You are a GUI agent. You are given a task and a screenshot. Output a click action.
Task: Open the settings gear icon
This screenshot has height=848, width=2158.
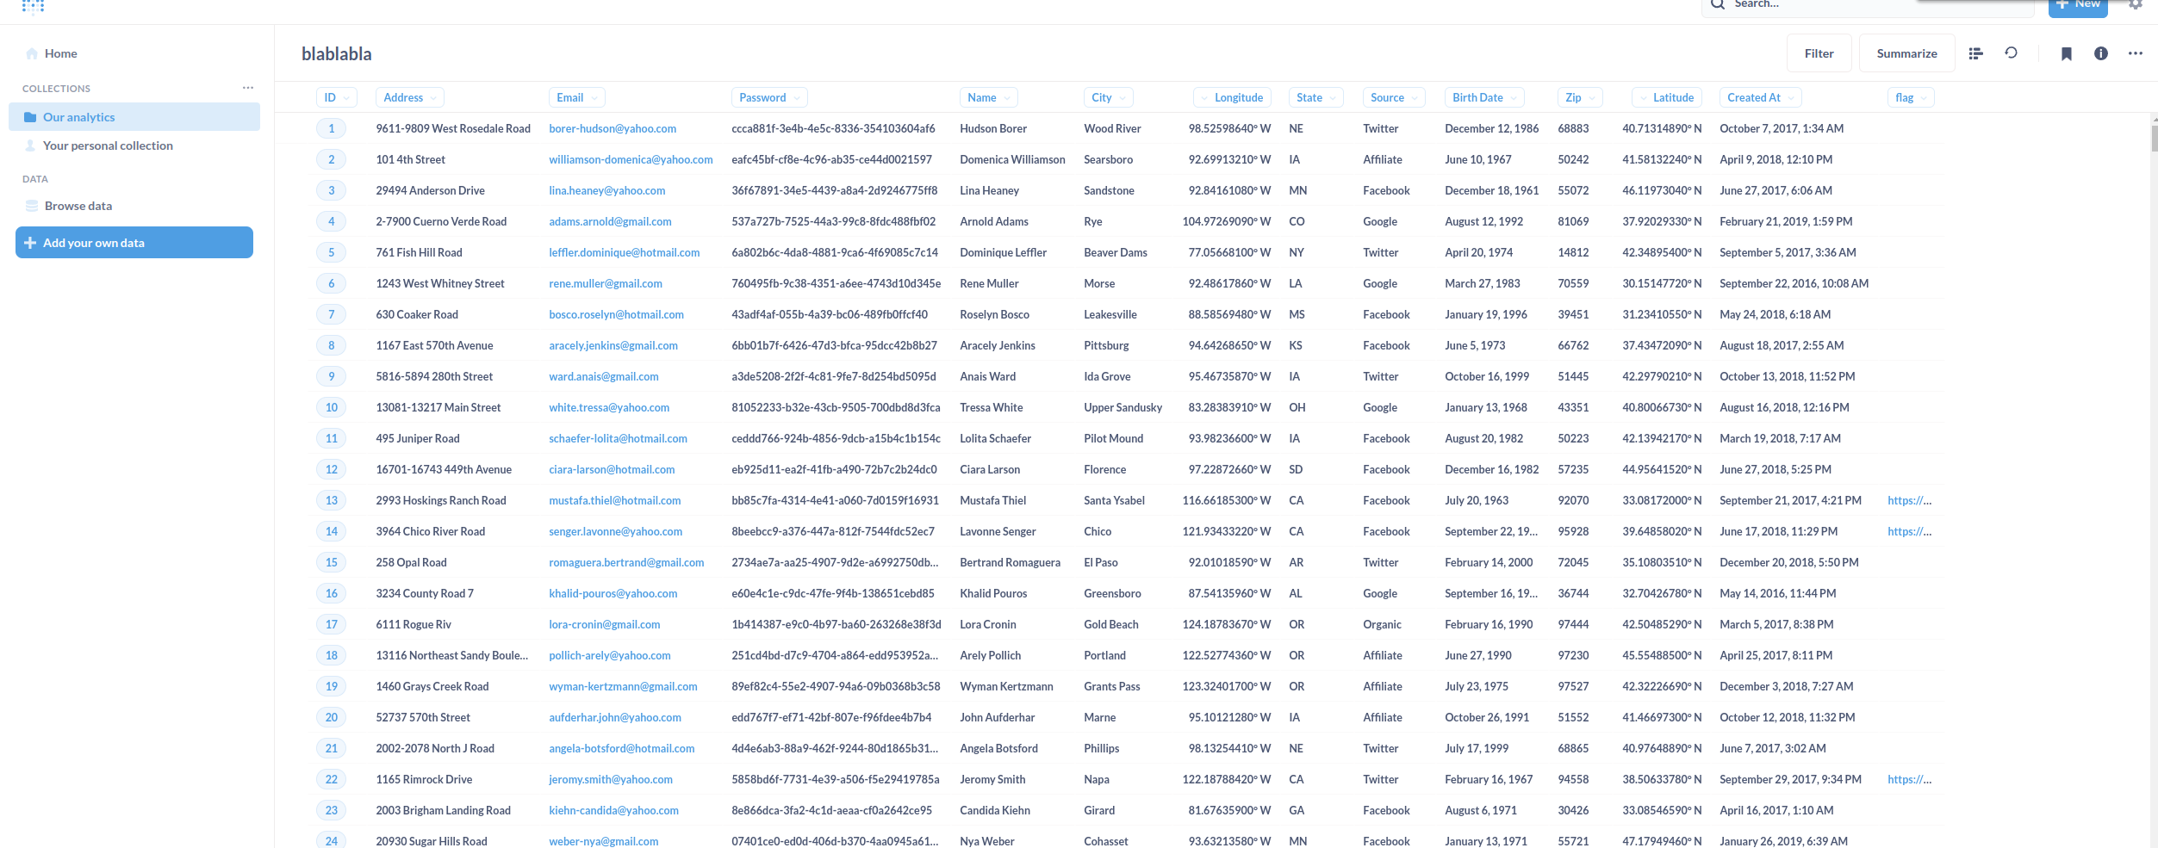pyautogui.click(x=2136, y=4)
